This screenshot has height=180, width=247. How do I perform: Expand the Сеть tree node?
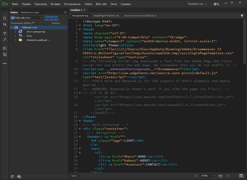pos(16,36)
